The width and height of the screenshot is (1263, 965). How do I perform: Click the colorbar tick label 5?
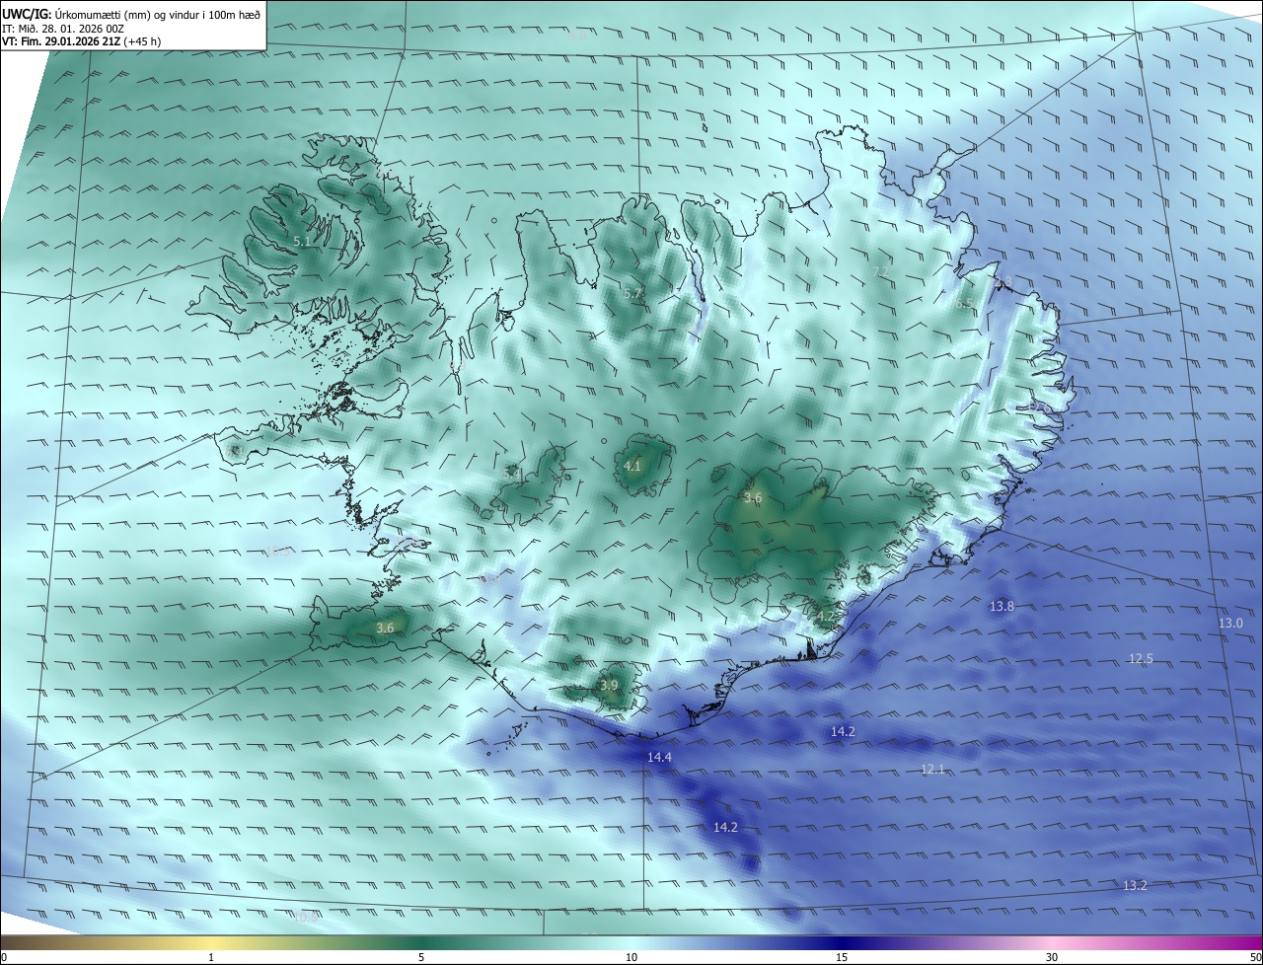[421, 957]
